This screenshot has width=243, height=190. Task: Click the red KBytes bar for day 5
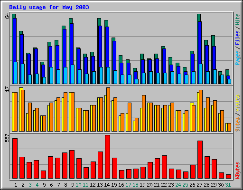[43, 175]
